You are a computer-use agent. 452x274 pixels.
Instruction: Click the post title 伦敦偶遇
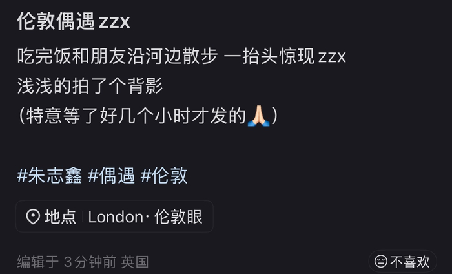tap(56, 21)
